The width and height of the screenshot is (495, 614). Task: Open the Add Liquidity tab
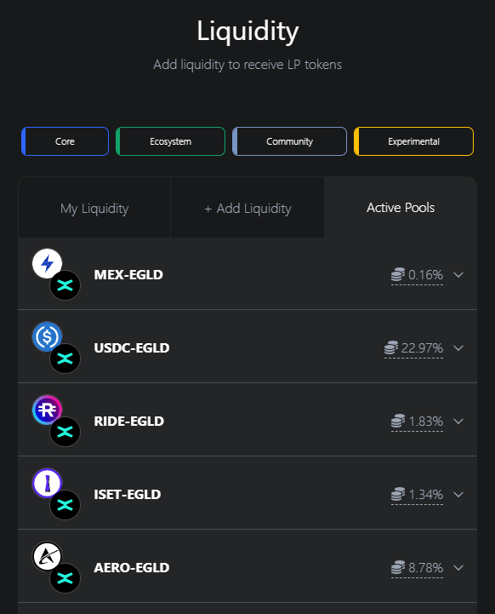click(x=247, y=208)
